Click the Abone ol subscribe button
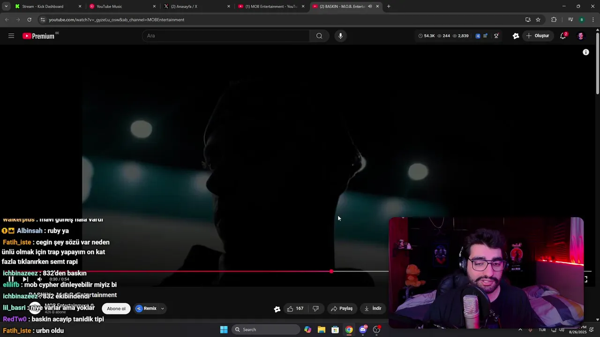The image size is (600, 337). pos(116,308)
